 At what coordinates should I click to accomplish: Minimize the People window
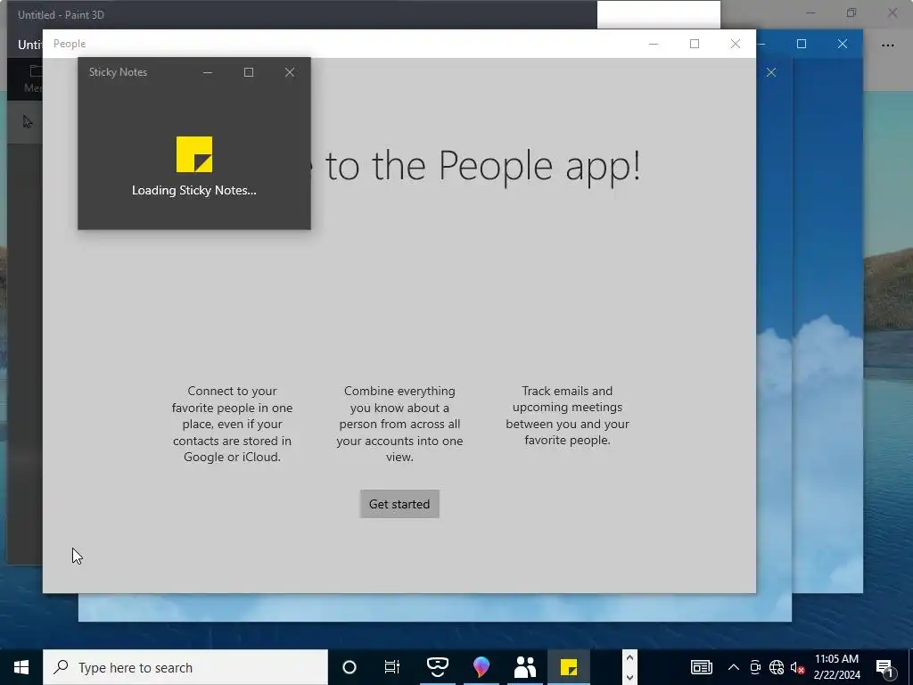coord(654,44)
